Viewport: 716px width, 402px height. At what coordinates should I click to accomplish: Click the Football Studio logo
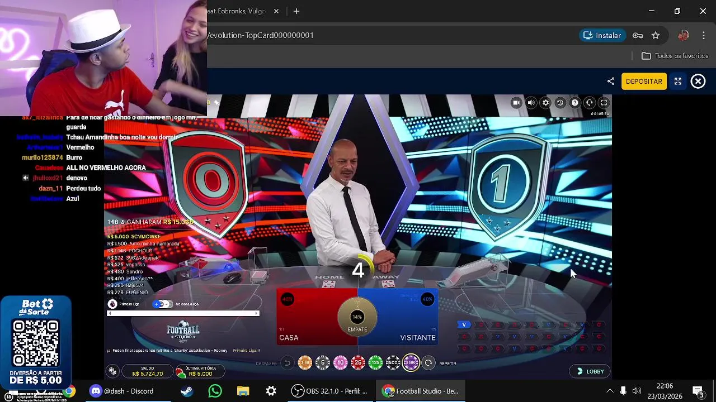coord(183,332)
